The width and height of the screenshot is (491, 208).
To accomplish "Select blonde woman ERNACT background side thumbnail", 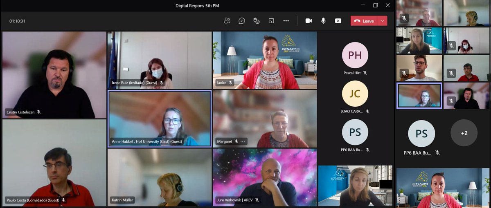I will [419, 40].
